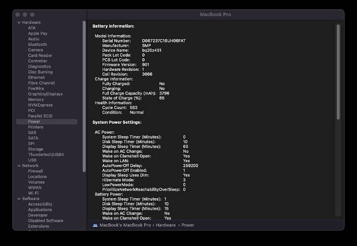Image resolution: width=357 pixels, height=246 pixels.
Task: Click the yellow minimize window button
Action: (x=25, y=15)
